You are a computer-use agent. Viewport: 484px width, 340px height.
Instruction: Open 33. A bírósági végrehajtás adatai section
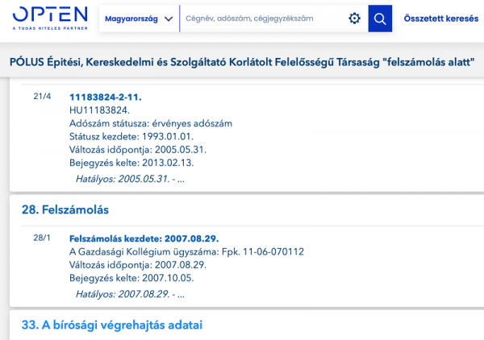click(112, 325)
